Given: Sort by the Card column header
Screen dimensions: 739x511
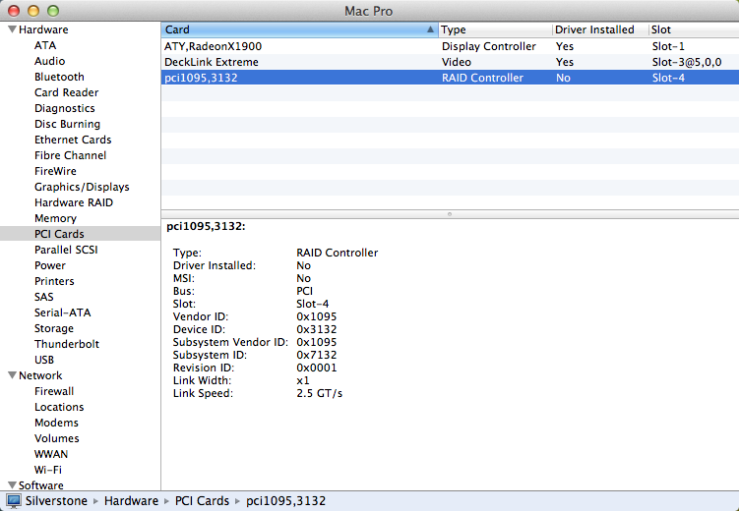Looking at the screenshot, I should pyautogui.click(x=299, y=29).
